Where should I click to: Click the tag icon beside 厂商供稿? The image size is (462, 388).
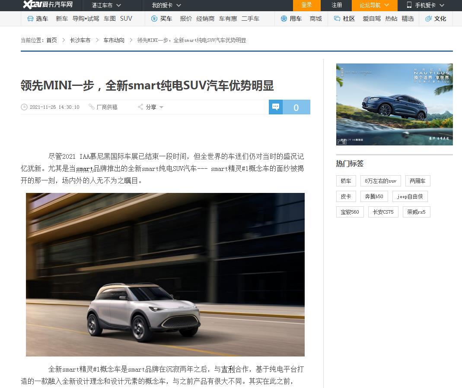[92, 107]
